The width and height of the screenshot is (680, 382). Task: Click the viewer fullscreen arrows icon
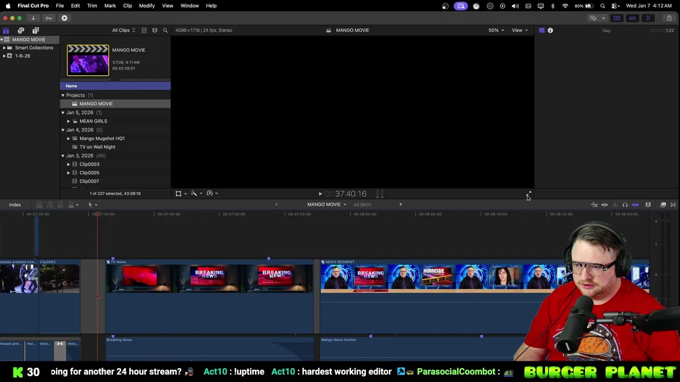(529, 194)
